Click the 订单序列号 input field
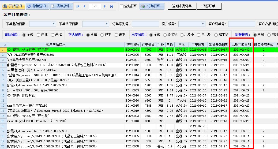Image resolution: width=278 pixels, height=149 pixels. [x=145, y=24]
